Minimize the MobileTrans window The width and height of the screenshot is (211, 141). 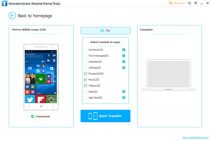pyautogui.click(x=202, y=3)
